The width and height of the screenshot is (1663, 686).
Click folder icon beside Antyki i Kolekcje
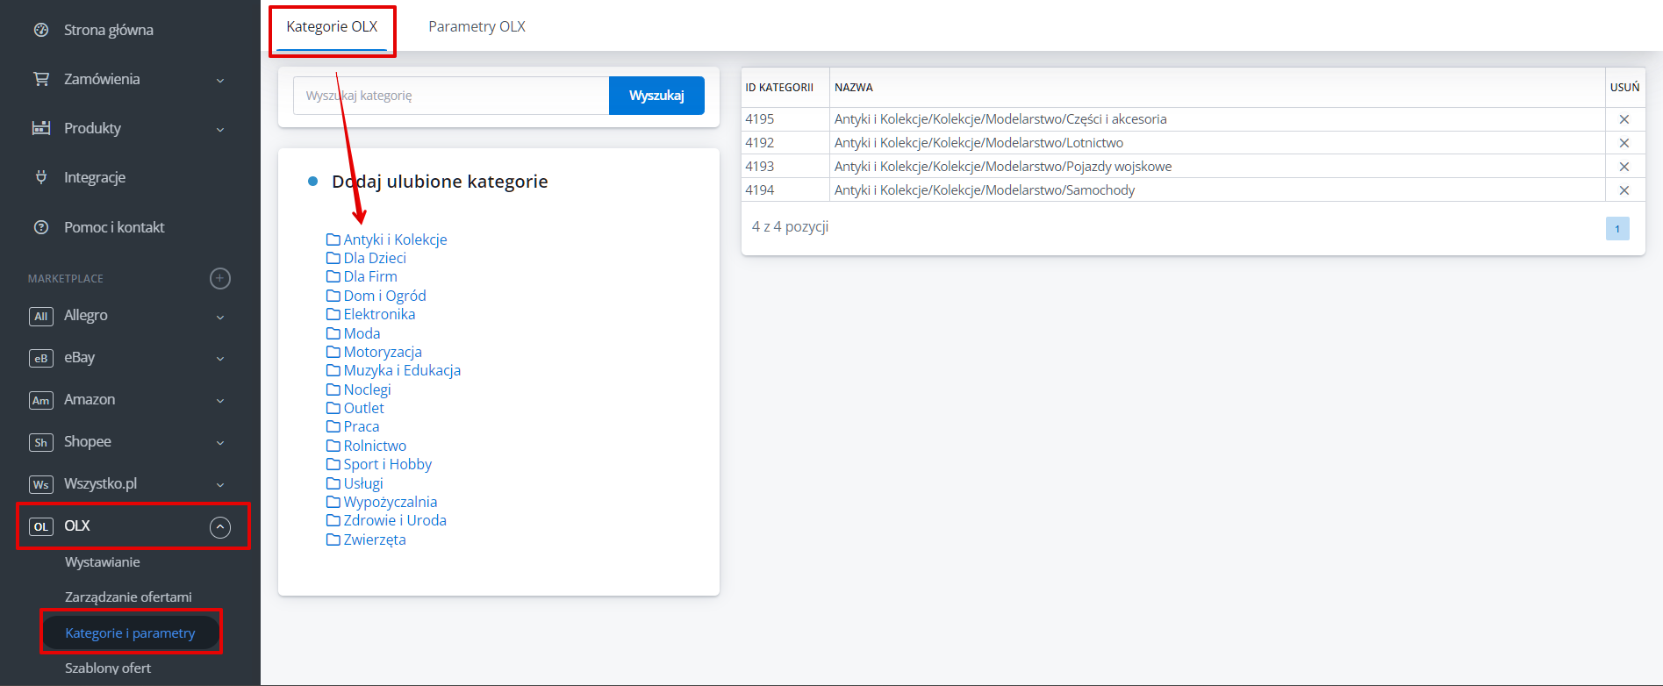(333, 239)
